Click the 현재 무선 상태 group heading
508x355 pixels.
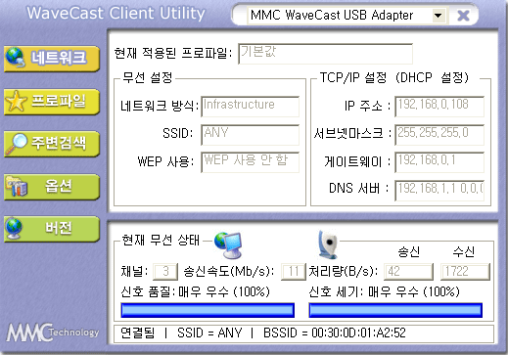[x=161, y=240]
